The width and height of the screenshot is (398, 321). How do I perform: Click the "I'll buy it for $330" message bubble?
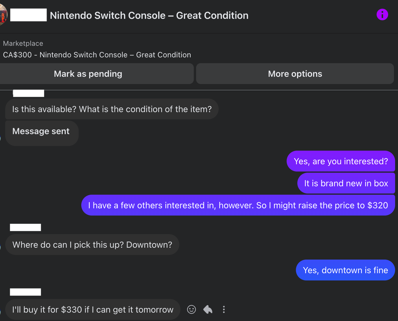(93, 310)
